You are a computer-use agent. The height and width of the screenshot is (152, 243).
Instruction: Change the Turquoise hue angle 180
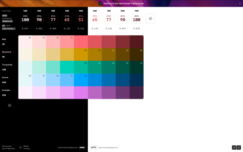click(x=4, y=70)
